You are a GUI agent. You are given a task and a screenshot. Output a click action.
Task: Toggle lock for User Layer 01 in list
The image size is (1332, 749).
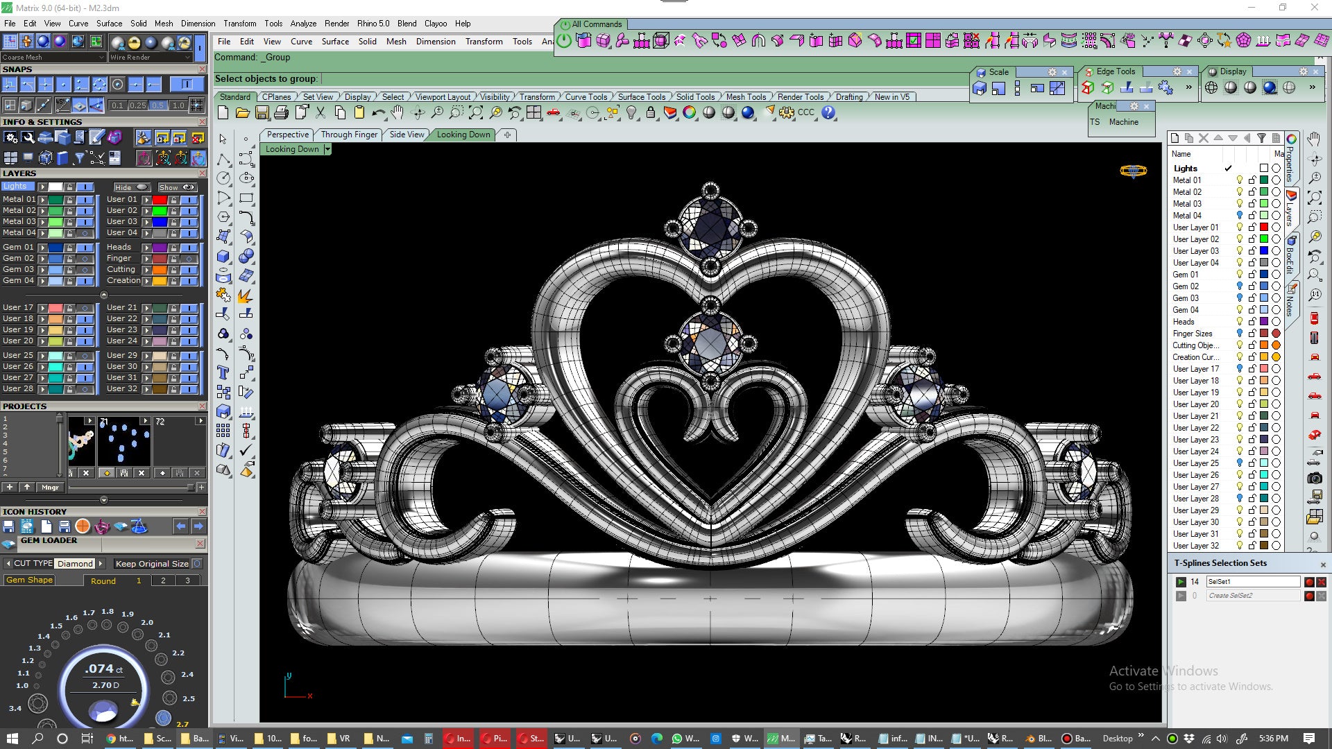pyautogui.click(x=1252, y=227)
